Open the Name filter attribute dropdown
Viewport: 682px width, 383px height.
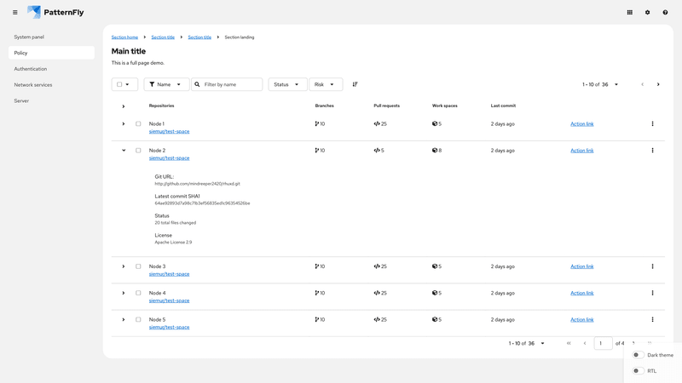[x=166, y=84]
